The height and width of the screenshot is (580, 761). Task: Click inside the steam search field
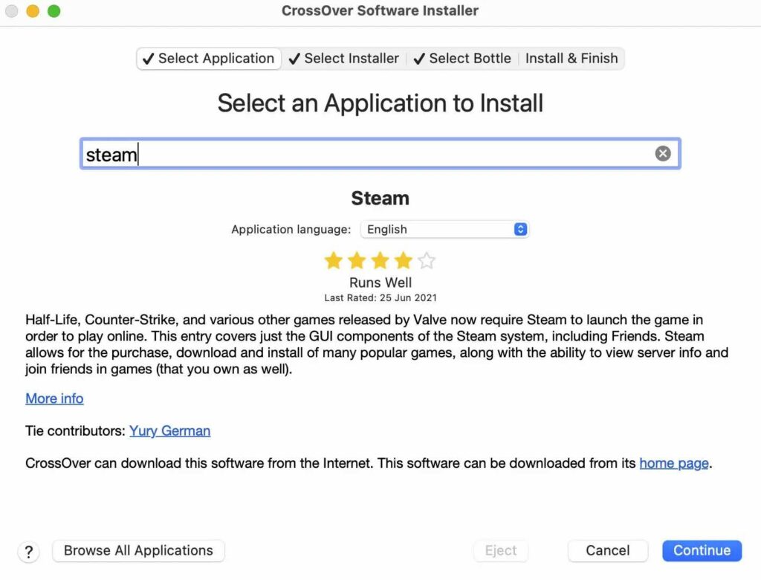click(380, 154)
